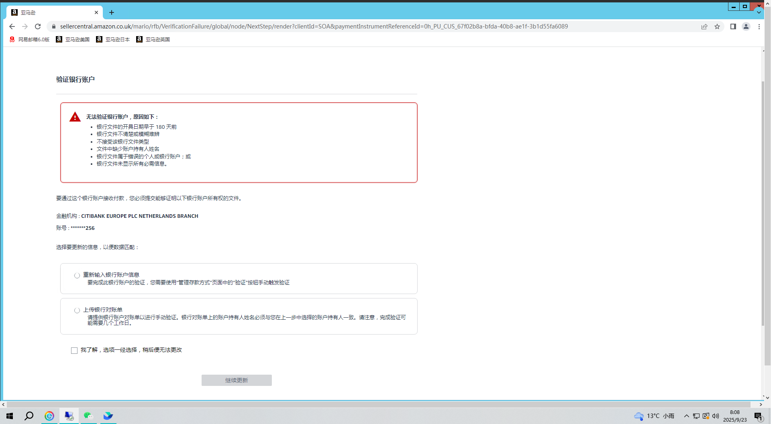Check the 我了解，选项一经选择 checkbox

click(x=74, y=351)
